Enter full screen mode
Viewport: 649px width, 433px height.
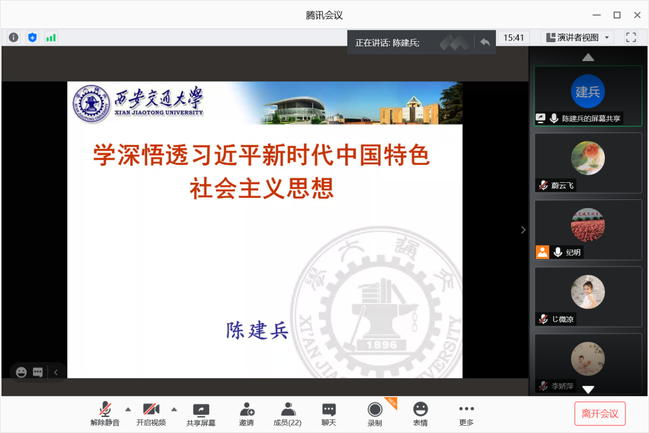point(631,37)
